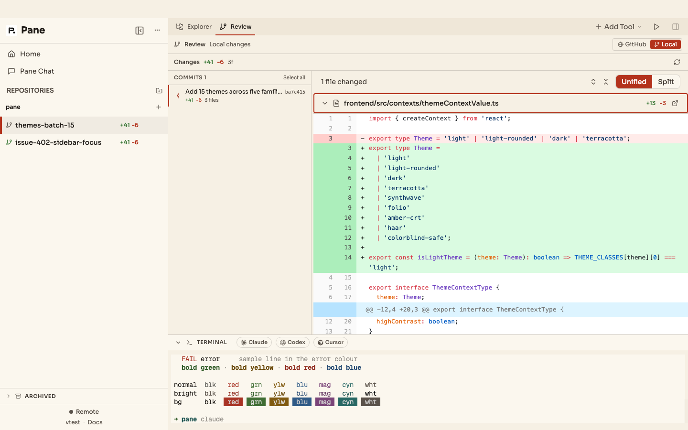This screenshot has height=430, width=688.
Task: Click the commit node icon for ba7c415
Action: click(x=178, y=96)
